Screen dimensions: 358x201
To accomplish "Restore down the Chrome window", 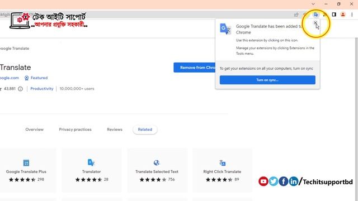I will pyautogui.click(x=338, y=4).
